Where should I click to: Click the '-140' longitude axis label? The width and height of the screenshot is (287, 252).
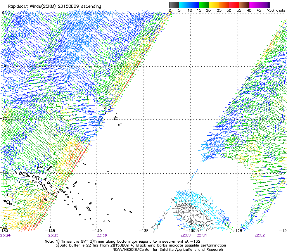(97, 231)
